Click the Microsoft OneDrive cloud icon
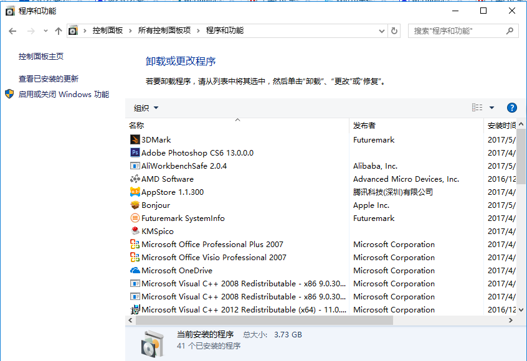Viewport: 527px width, 361px height. (x=135, y=270)
